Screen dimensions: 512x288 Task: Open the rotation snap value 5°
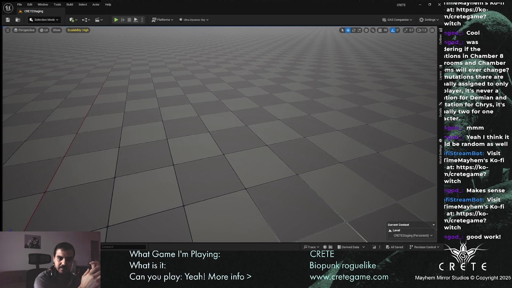tap(398, 30)
